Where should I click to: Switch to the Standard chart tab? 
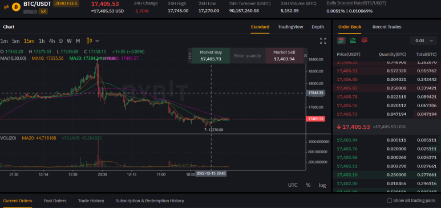(x=260, y=27)
